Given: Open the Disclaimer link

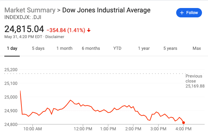Looking at the screenshot, I should [55, 37].
